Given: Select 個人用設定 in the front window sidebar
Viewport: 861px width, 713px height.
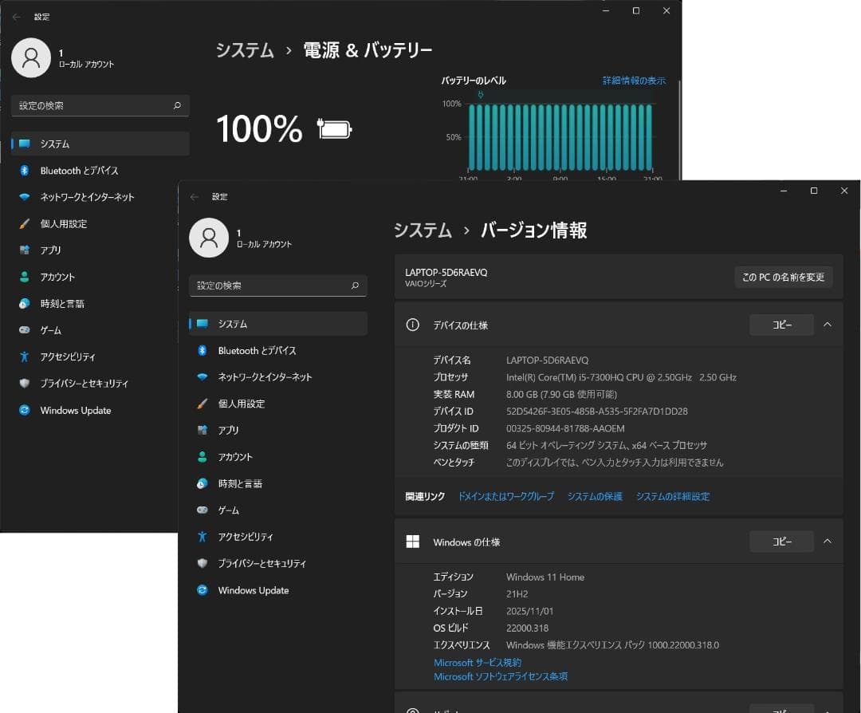Looking at the screenshot, I should 278,404.
